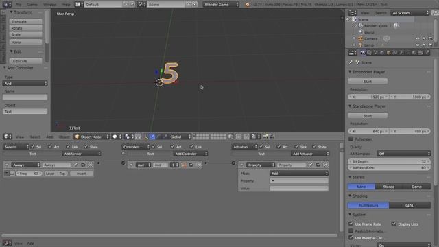Image resolution: width=439 pixels, height=247 pixels.
Task: Click the Blender logo icon in the info header
Action: (247, 5)
